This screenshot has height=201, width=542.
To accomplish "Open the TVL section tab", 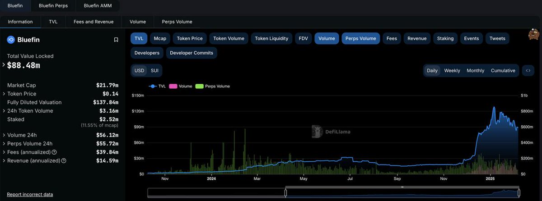I will click(x=53, y=22).
